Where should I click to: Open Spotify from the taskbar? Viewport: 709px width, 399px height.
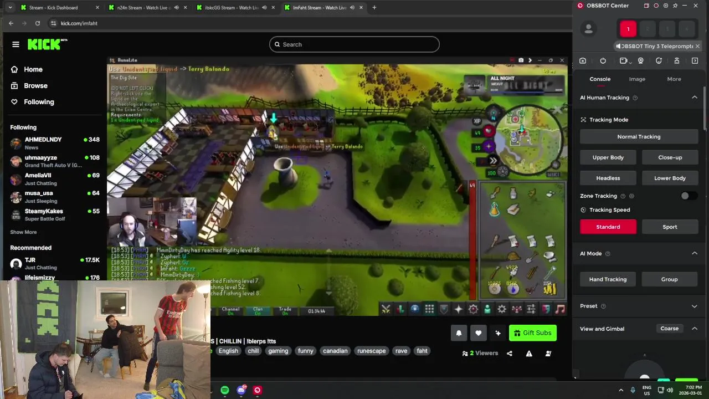[225, 390]
